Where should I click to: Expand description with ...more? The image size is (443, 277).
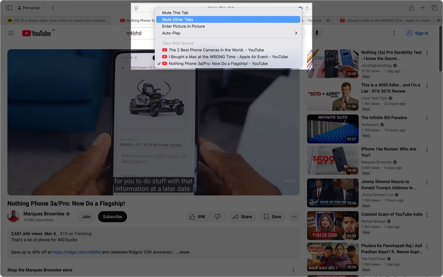183,252
